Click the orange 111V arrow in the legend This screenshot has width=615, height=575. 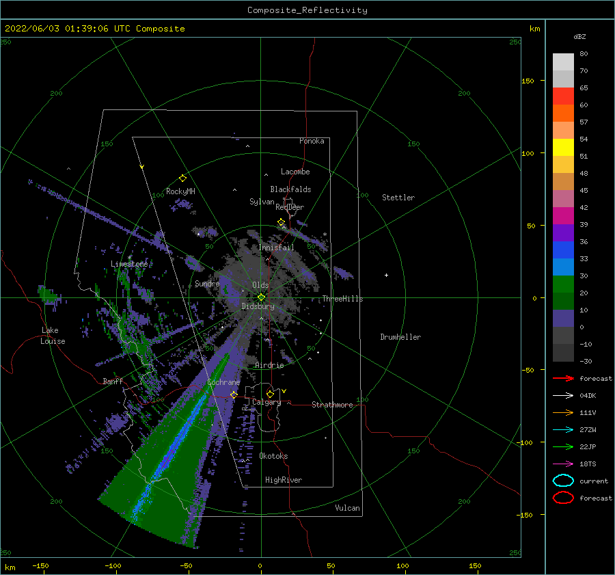(x=563, y=412)
